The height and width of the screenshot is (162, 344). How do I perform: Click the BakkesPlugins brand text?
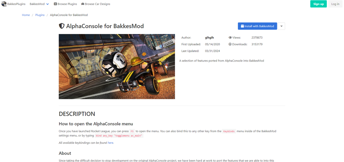pyautogui.click(x=16, y=4)
